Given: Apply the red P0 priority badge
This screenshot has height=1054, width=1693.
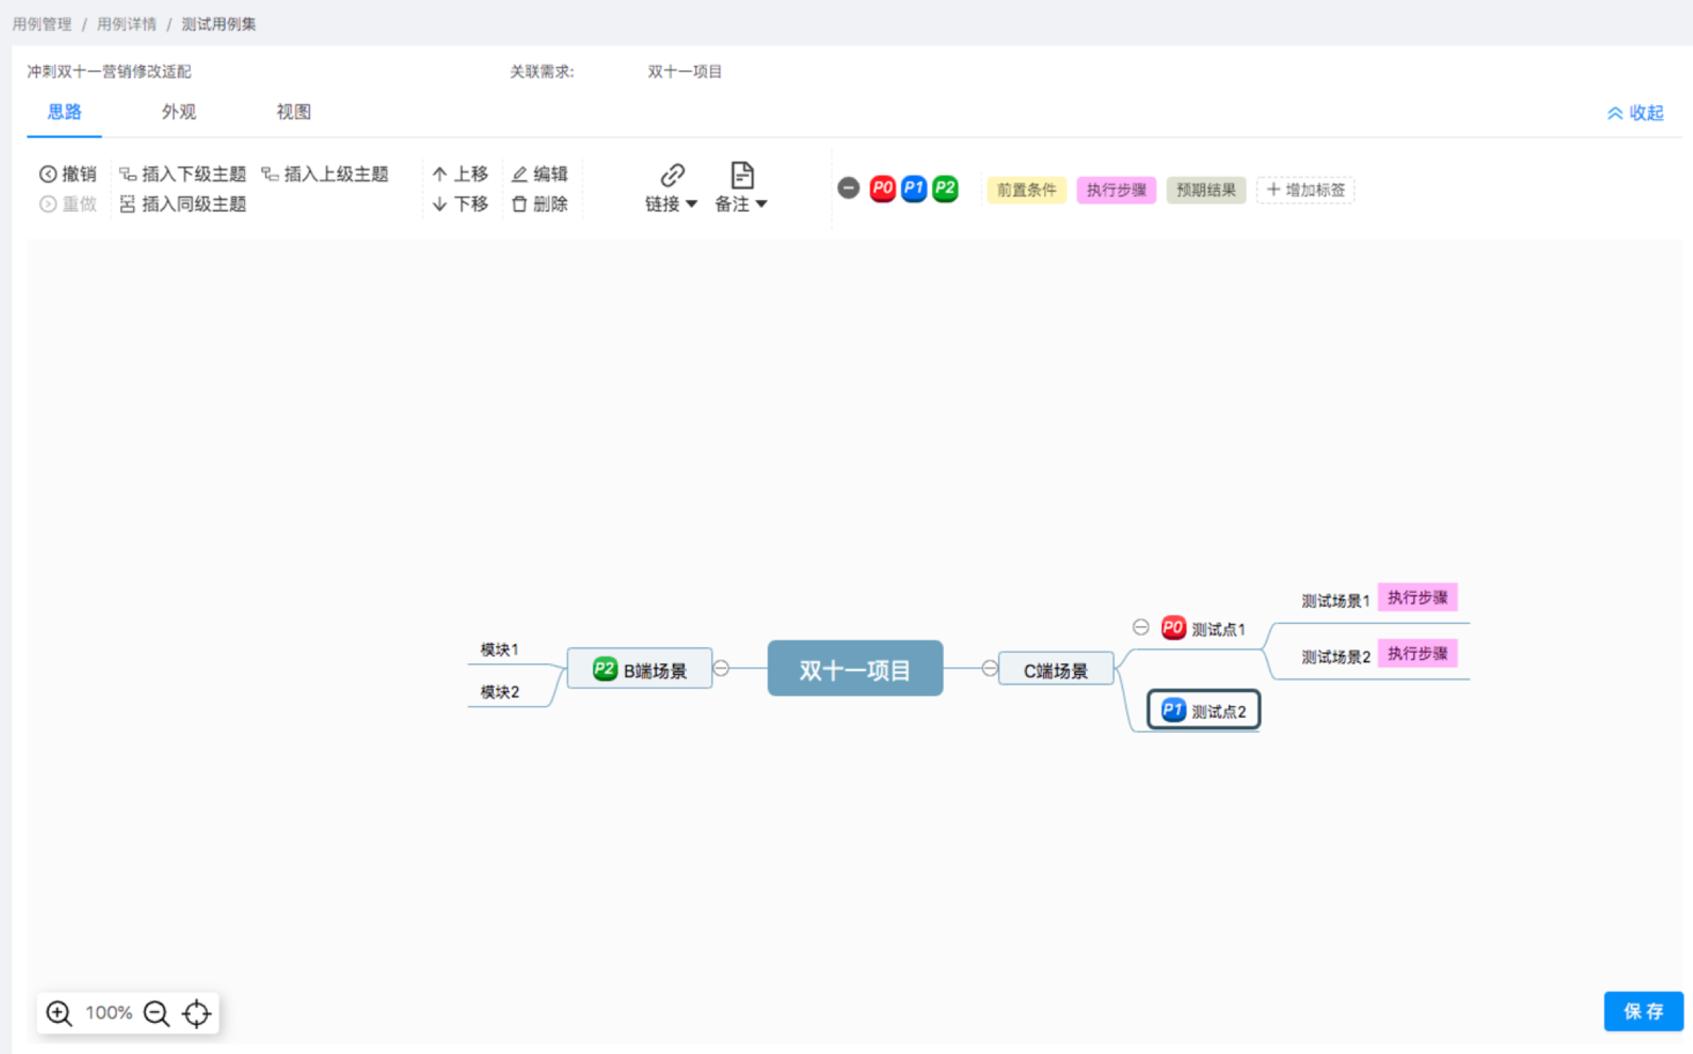Looking at the screenshot, I should 882,189.
